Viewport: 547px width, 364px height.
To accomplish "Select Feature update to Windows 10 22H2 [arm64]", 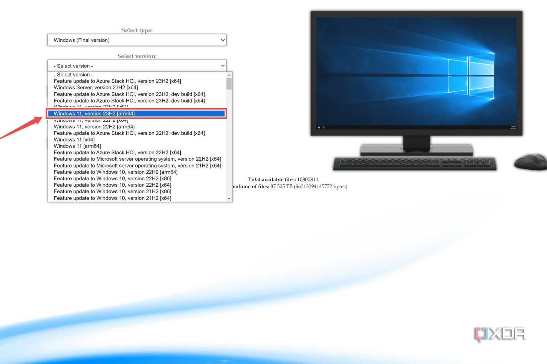I will coord(137,172).
